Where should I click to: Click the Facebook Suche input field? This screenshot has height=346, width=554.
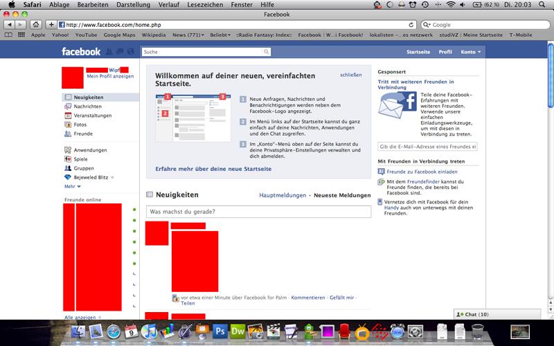point(202,52)
